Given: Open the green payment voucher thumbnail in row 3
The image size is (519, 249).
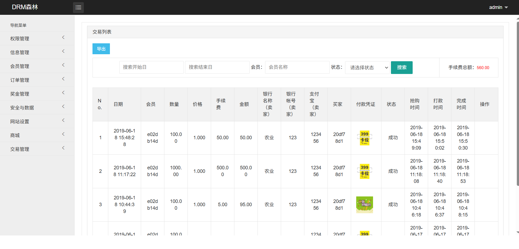Looking at the screenshot, I should click(364, 205).
